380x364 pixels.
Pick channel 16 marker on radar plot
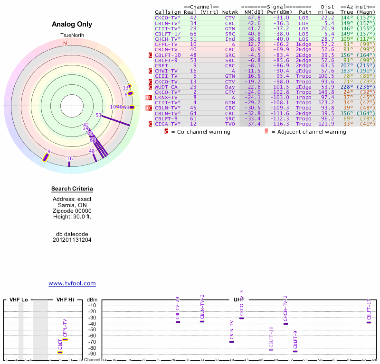69,164
